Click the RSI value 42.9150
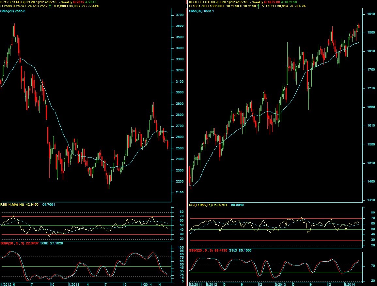 (32, 205)
